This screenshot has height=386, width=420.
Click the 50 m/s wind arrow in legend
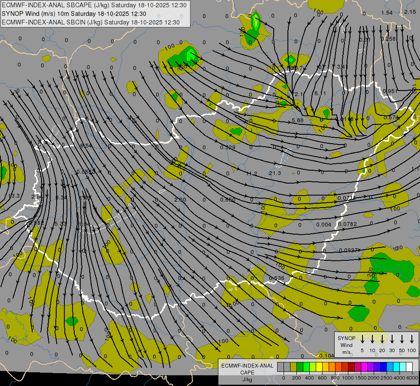[x=402, y=339]
